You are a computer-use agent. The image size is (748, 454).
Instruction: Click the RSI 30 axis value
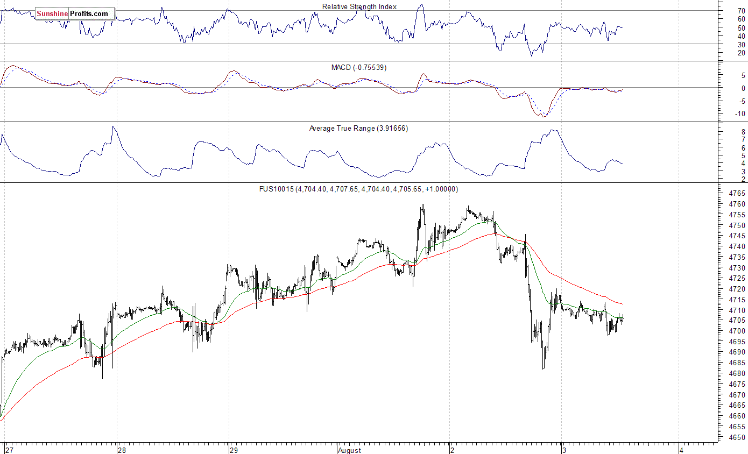pos(742,44)
